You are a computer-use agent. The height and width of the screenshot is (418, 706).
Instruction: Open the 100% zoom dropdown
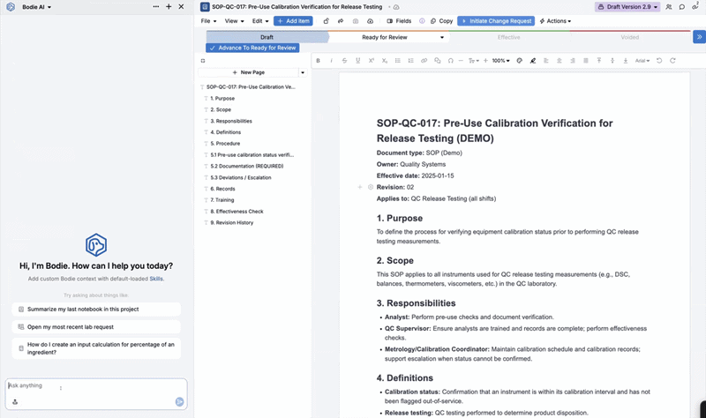pyautogui.click(x=500, y=61)
